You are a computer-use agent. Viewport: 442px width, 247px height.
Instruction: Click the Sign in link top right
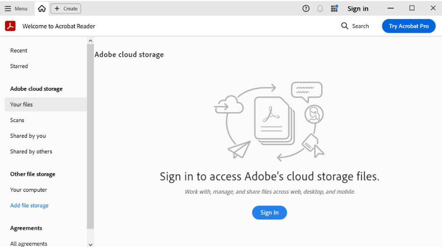[x=358, y=8]
